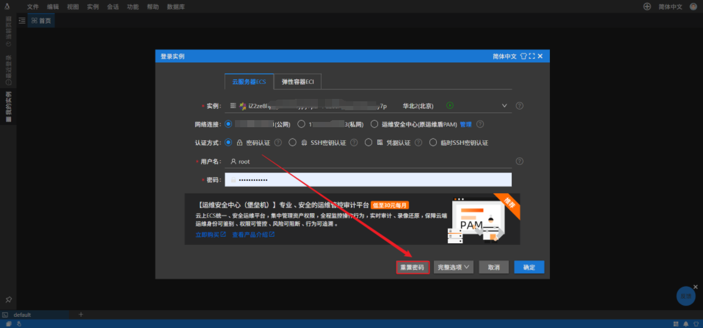
Task: Click the 重置密码 reset password button
Action: click(412, 267)
